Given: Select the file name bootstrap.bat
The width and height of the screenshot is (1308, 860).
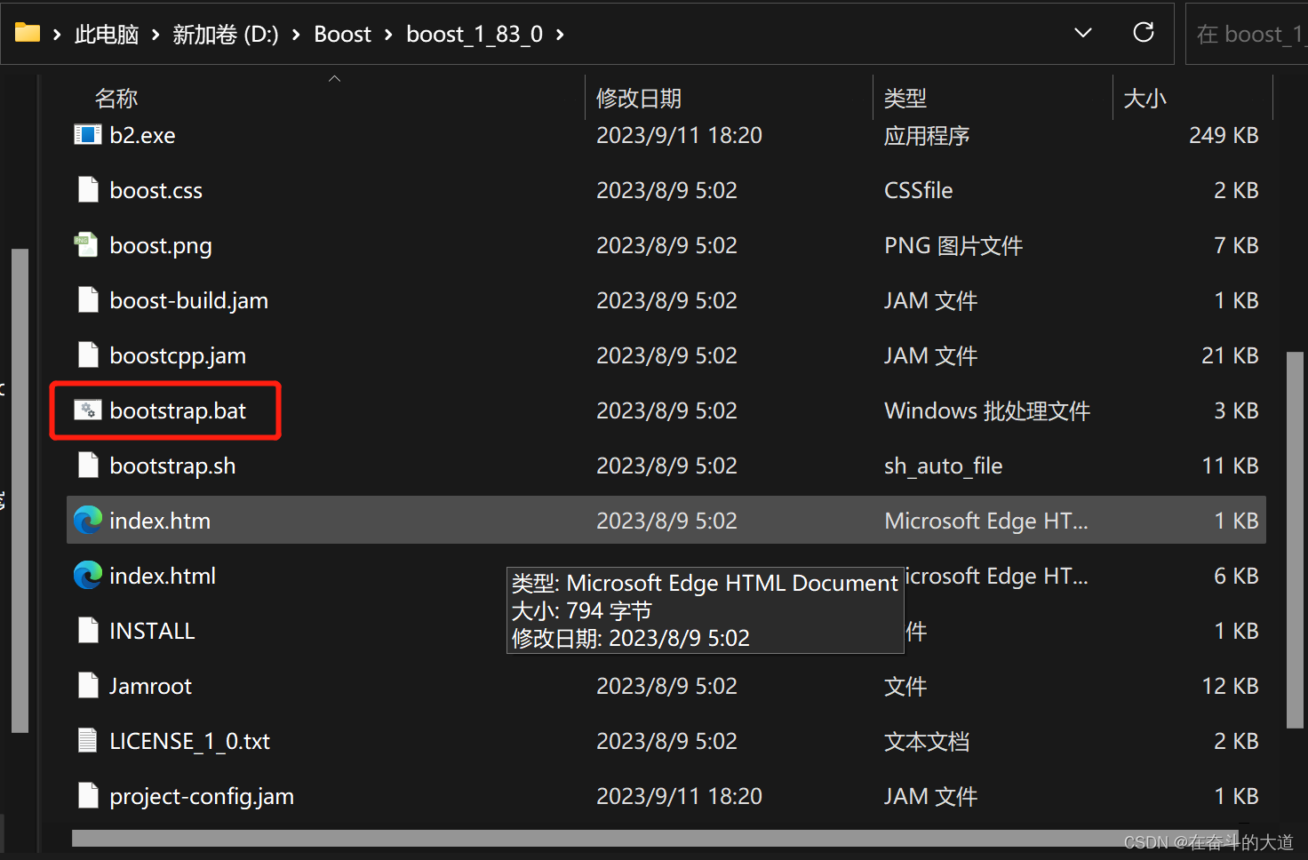Looking at the screenshot, I should 178,410.
